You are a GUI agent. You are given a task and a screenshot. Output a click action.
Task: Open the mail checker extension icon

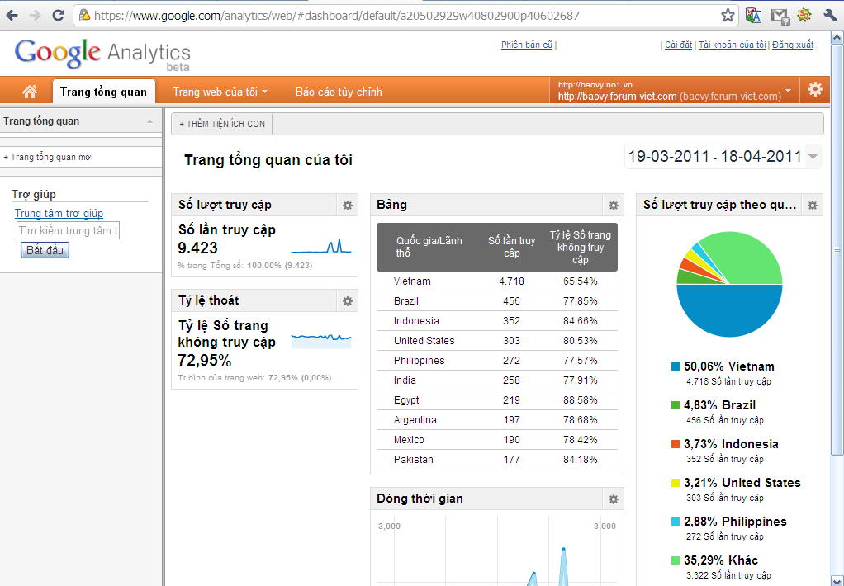click(780, 17)
